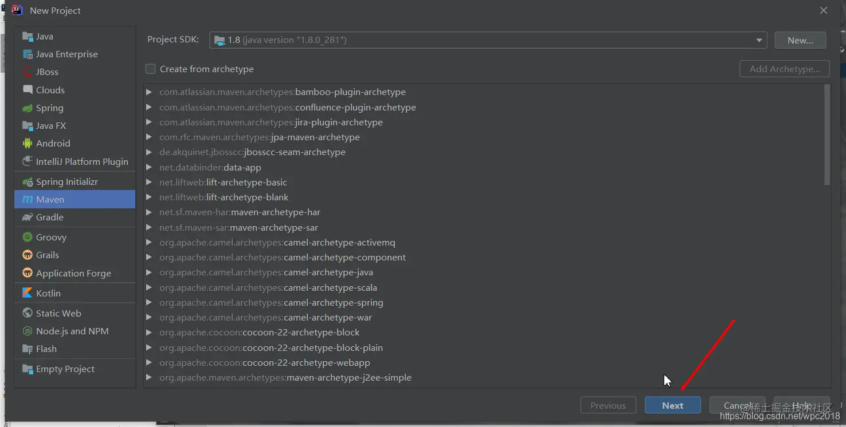846x427 pixels.
Task: Select the lift-archetype-blank row text
Action: (224, 197)
